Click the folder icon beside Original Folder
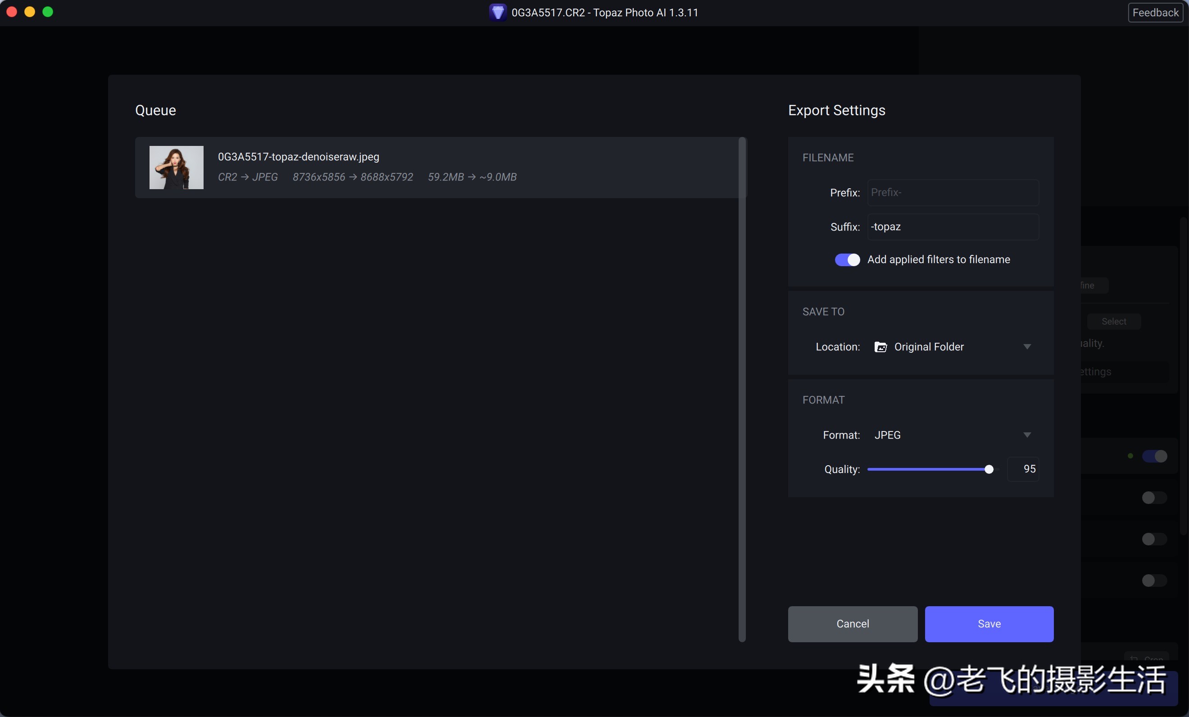This screenshot has height=717, width=1189. point(880,346)
